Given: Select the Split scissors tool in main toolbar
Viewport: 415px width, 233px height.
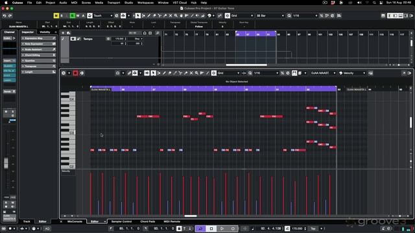Looking at the screenshot, I should click(x=160, y=16).
